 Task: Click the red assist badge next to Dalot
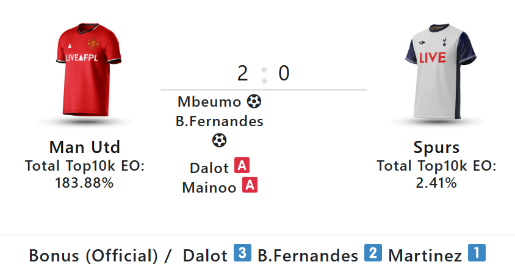[x=242, y=166]
